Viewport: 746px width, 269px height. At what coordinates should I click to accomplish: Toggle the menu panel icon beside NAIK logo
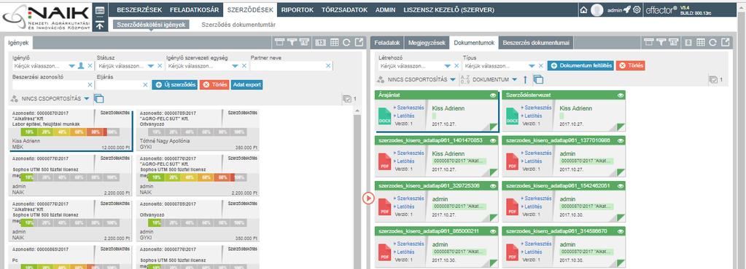pos(99,10)
